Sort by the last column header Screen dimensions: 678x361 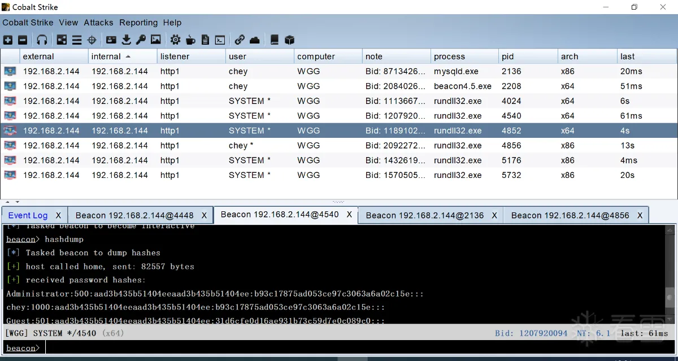click(647, 56)
